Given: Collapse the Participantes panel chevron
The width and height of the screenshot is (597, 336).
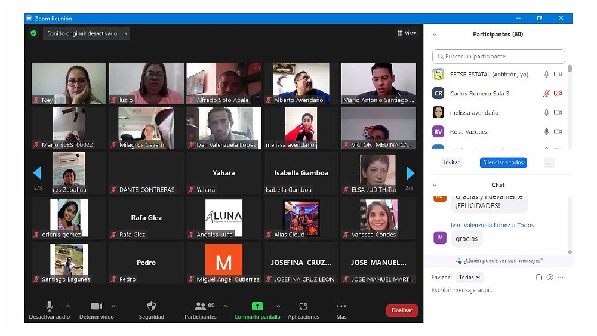Looking at the screenshot, I should point(435,35).
